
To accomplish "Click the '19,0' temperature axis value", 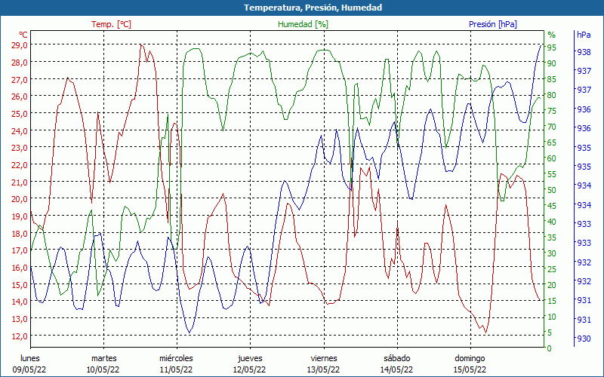I will tap(20, 216).
